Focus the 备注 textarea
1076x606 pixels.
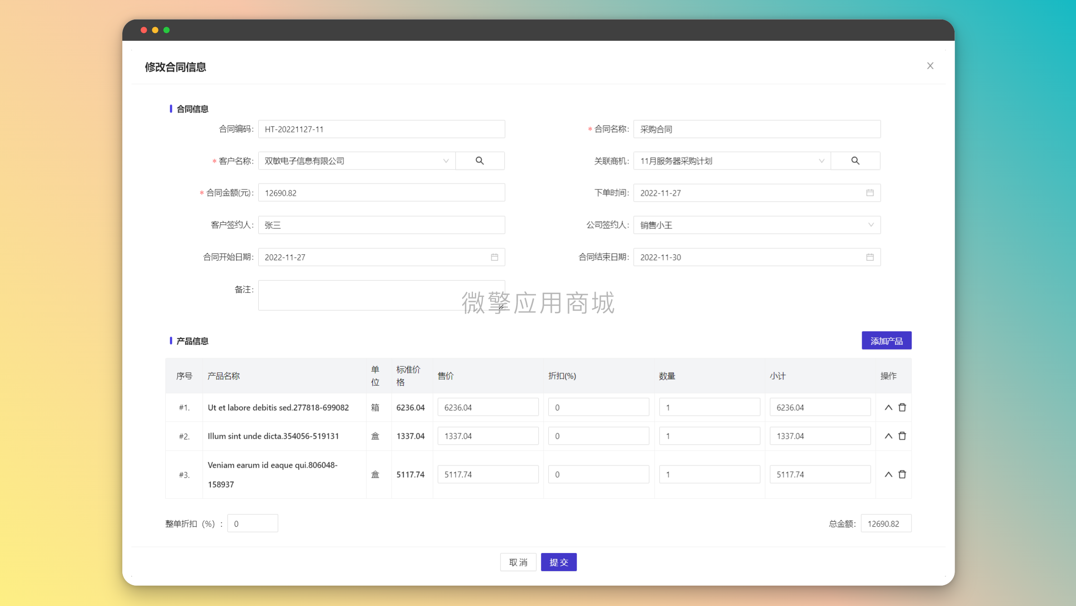[x=381, y=296]
